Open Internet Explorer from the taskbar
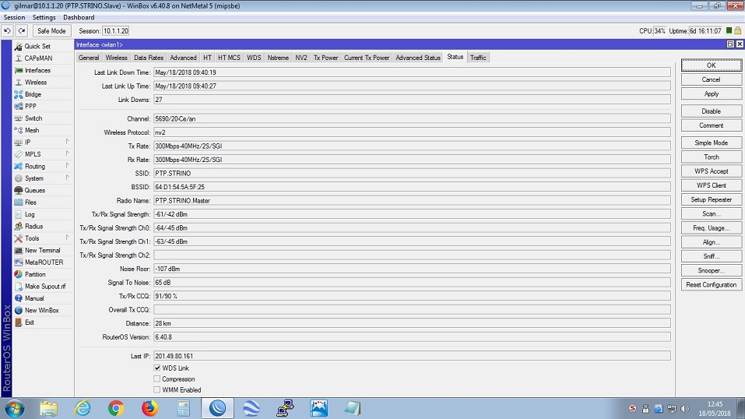The image size is (745, 419). tap(83, 408)
